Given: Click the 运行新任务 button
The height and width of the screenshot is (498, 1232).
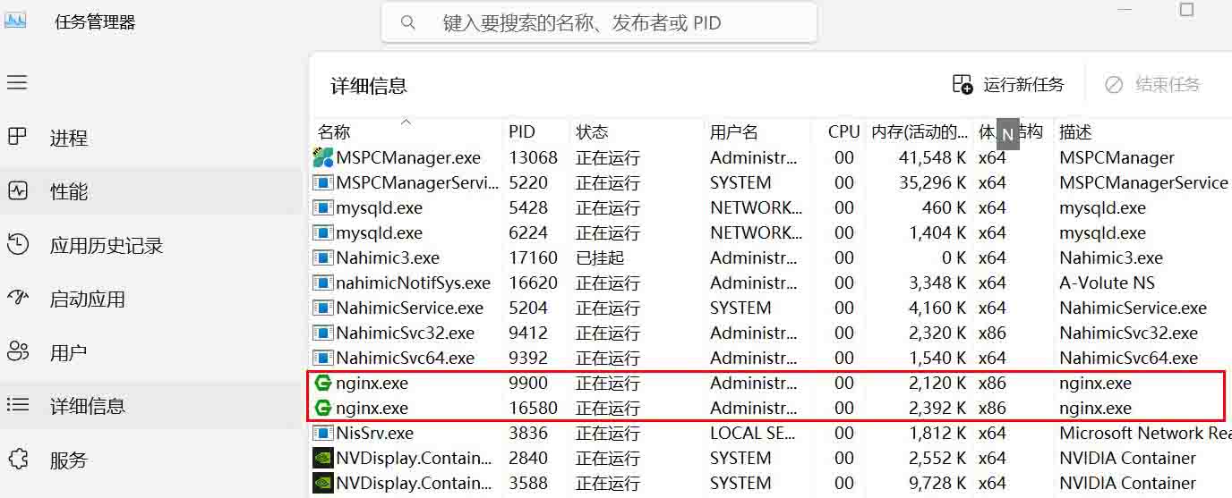Looking at the screenshot, I should 1008,84.
